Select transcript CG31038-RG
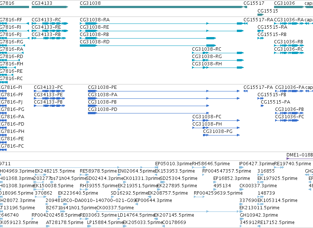 (218, 60)
